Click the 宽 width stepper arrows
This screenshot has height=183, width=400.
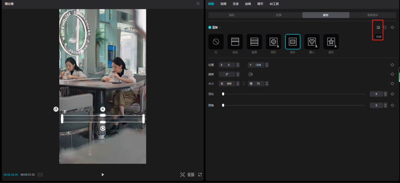267,84
